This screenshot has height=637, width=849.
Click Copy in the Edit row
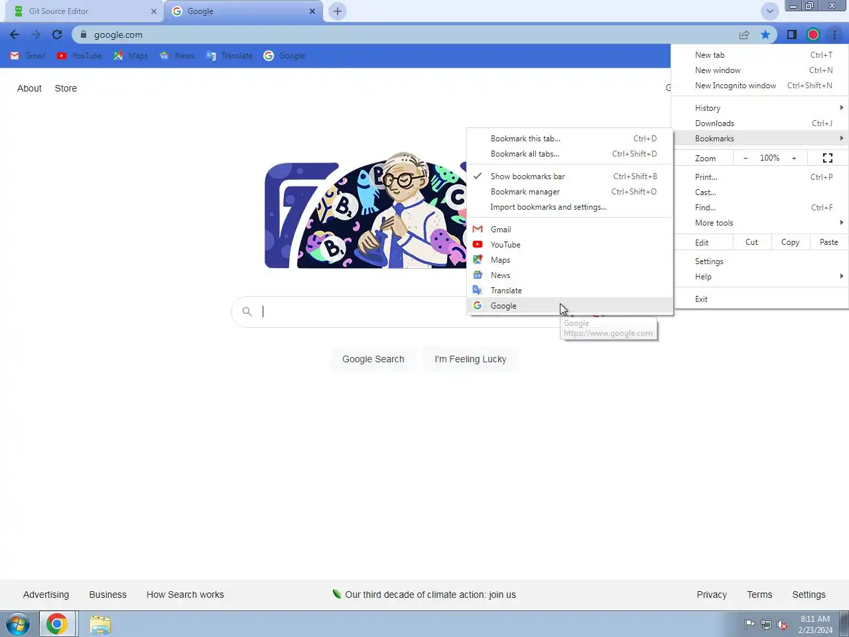[x=790, y=242]
